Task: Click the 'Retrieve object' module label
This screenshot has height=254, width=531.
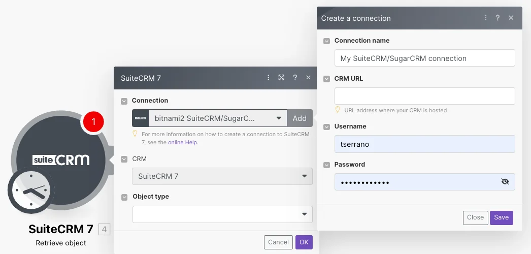Action: pos(61,243)
